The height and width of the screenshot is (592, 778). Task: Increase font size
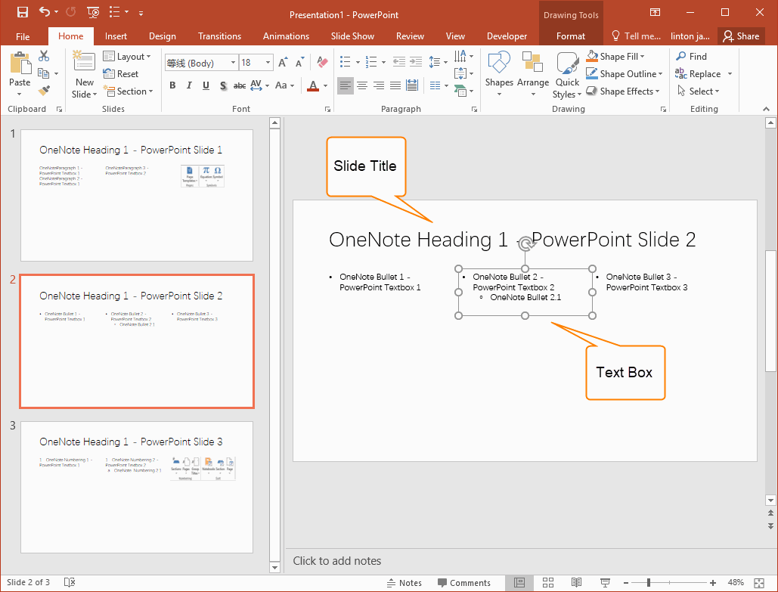(x=282, y=63)
